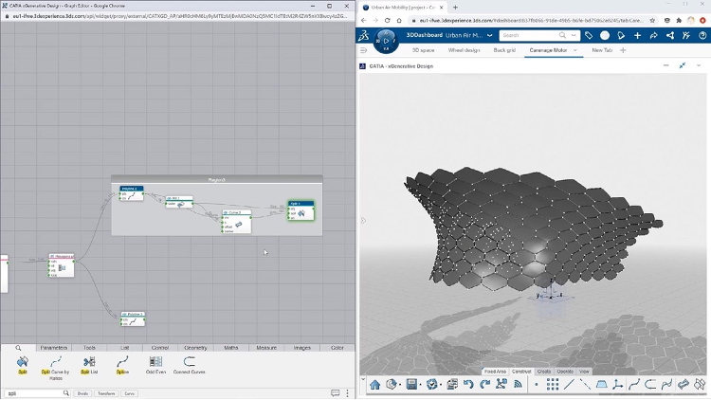Click the Save icon in action bar
The image size is (711, 400).
pyautogui.click(x=411, y=385)
